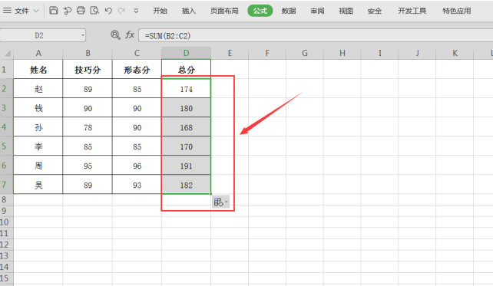493x286 pixels.
Task: Click the Redo arrow icon
Action: pyautogui.click(x=121, y=11)
